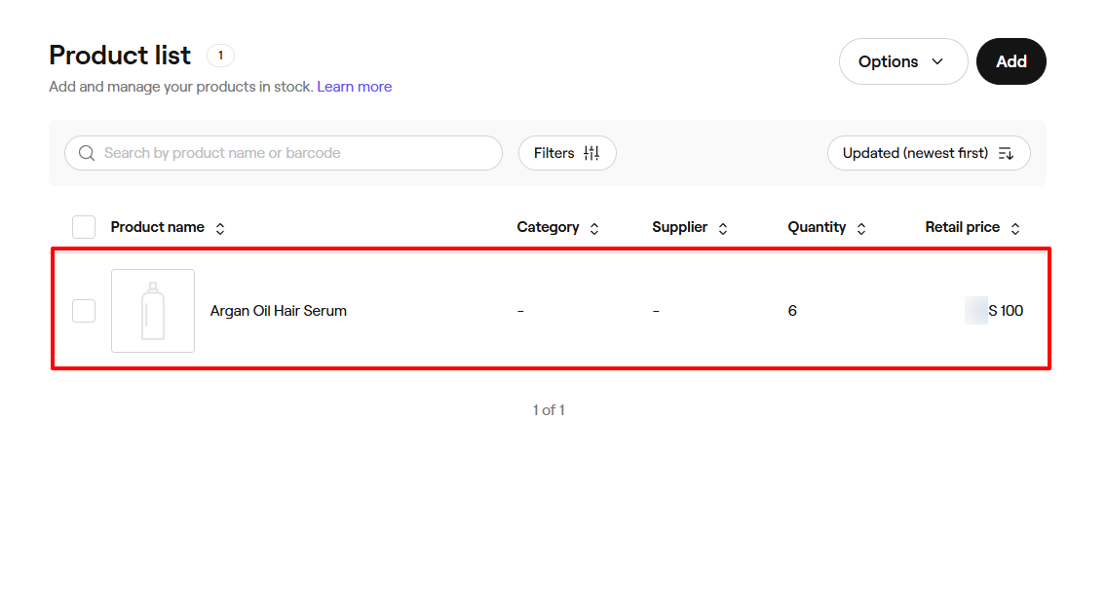Open the Learn more link

354,86
